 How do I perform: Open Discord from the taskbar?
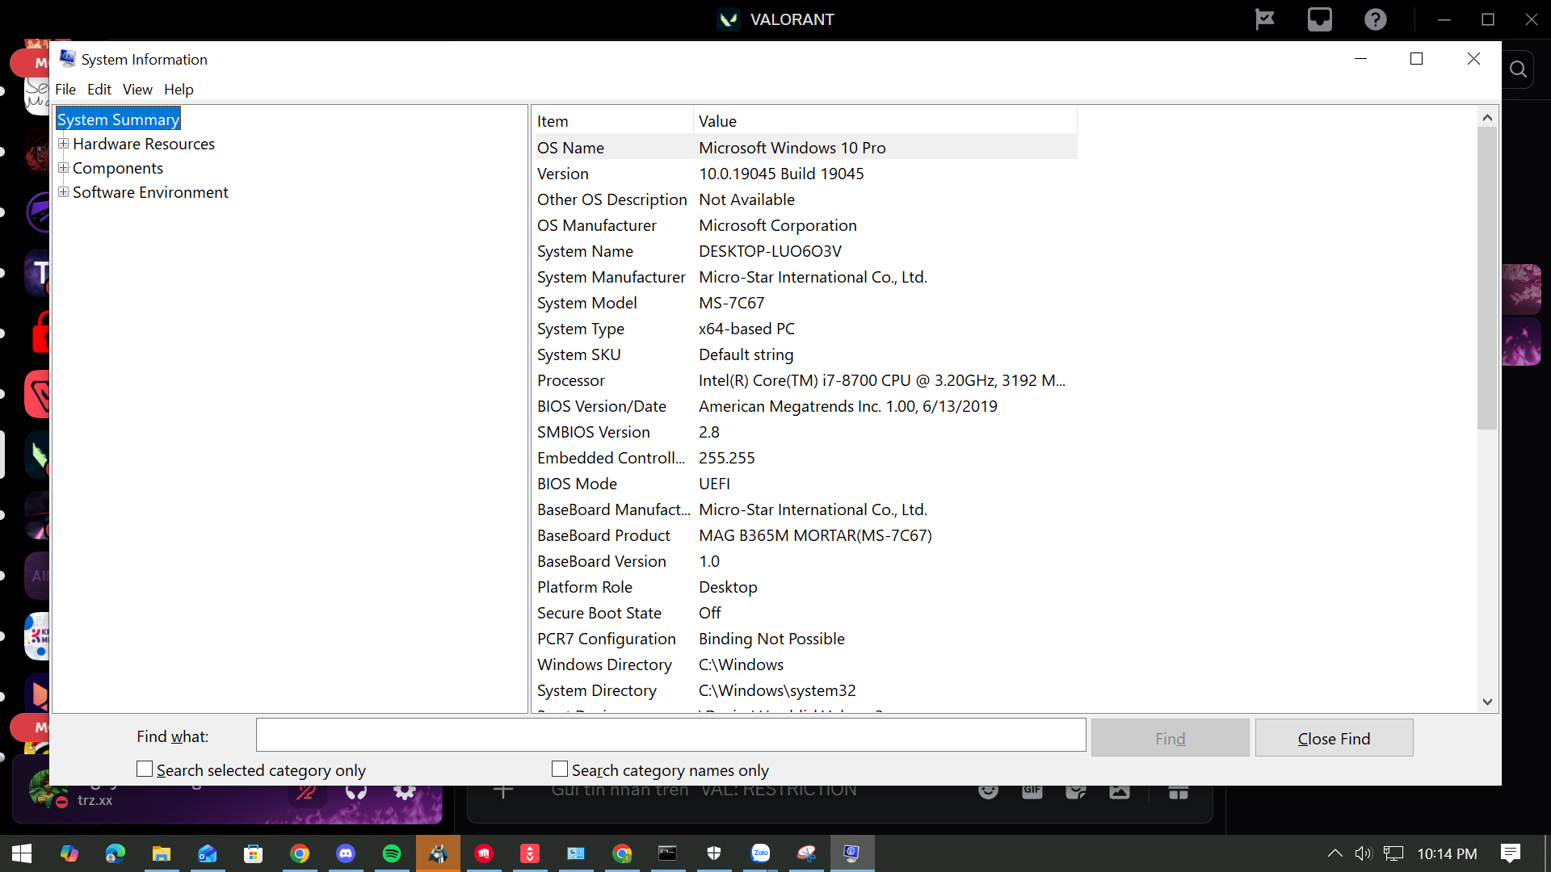pyautogui.click(x=346, y=853)
